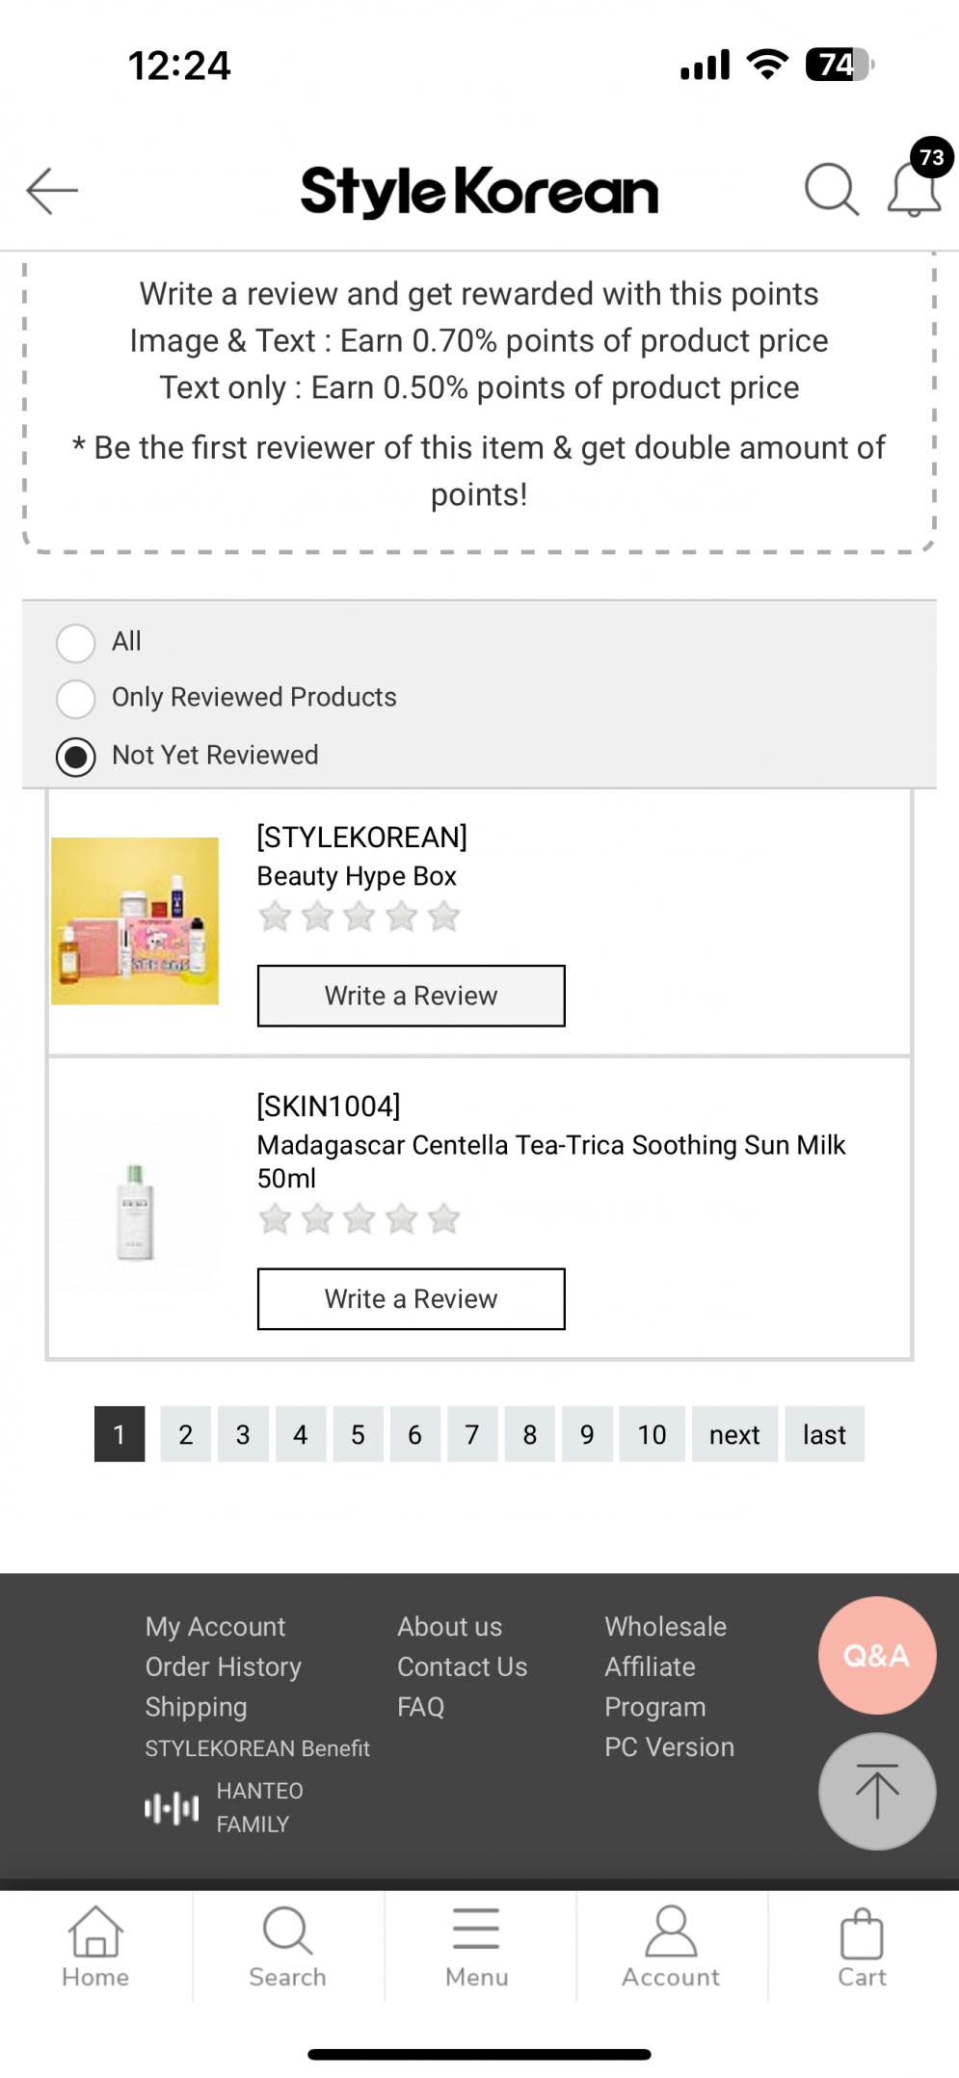The image size is (959, 2078).
Task: Open the Menu tab in bottom bar
Action: [477, 1947]
